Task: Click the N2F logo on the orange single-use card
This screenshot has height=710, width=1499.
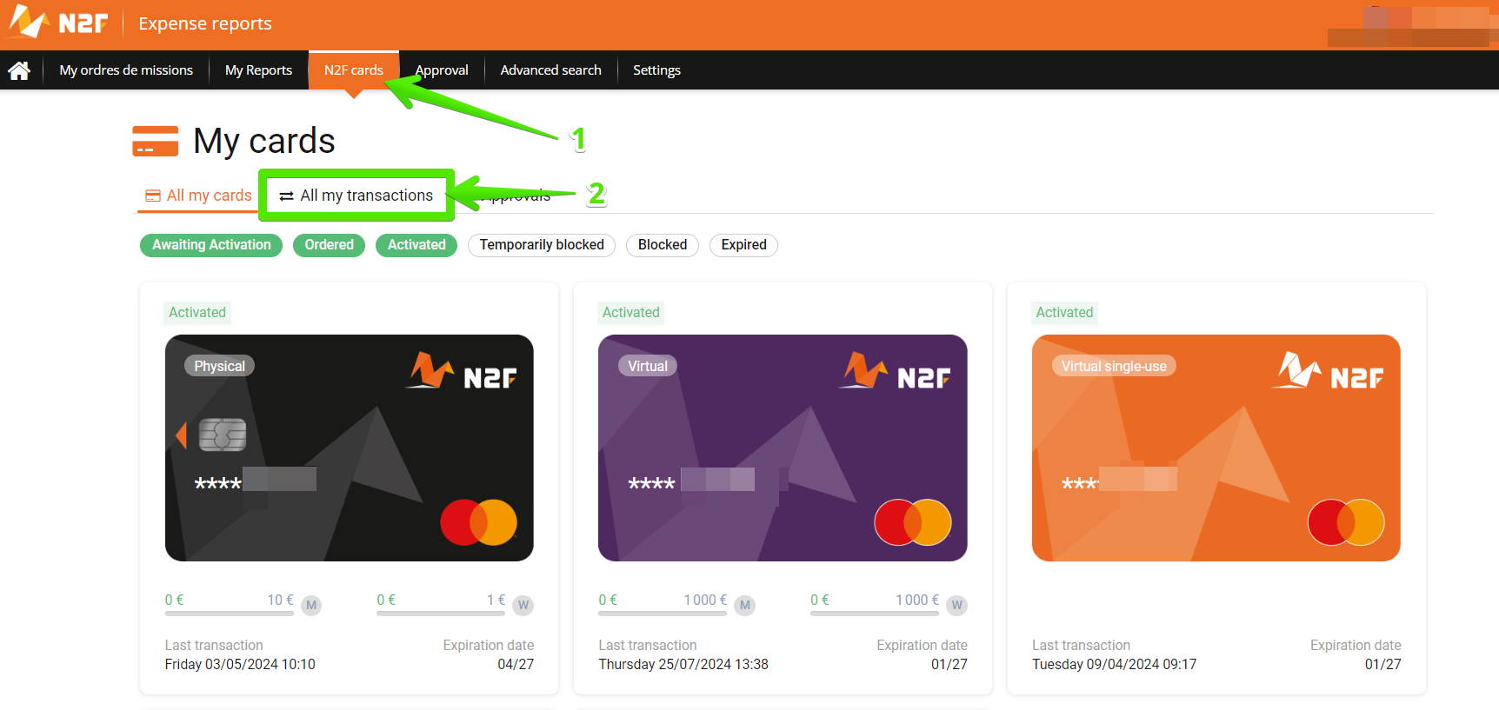Action: 1328,371
